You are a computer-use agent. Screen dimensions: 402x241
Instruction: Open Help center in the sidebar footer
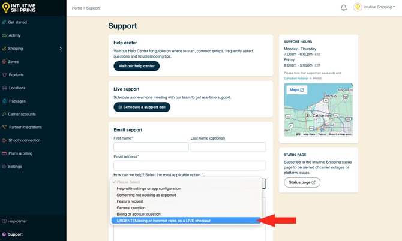coord(17,221)
